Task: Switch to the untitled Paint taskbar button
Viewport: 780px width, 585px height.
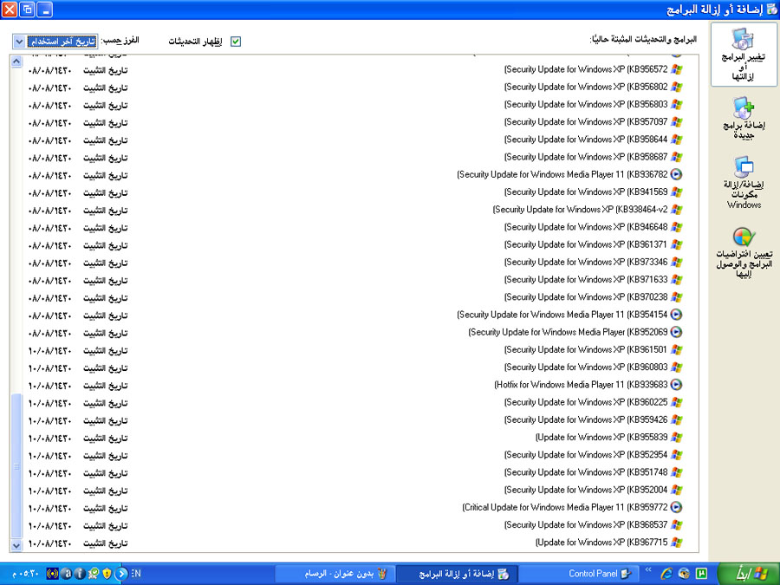Action: pyautogui.click(x=335, y=574)
